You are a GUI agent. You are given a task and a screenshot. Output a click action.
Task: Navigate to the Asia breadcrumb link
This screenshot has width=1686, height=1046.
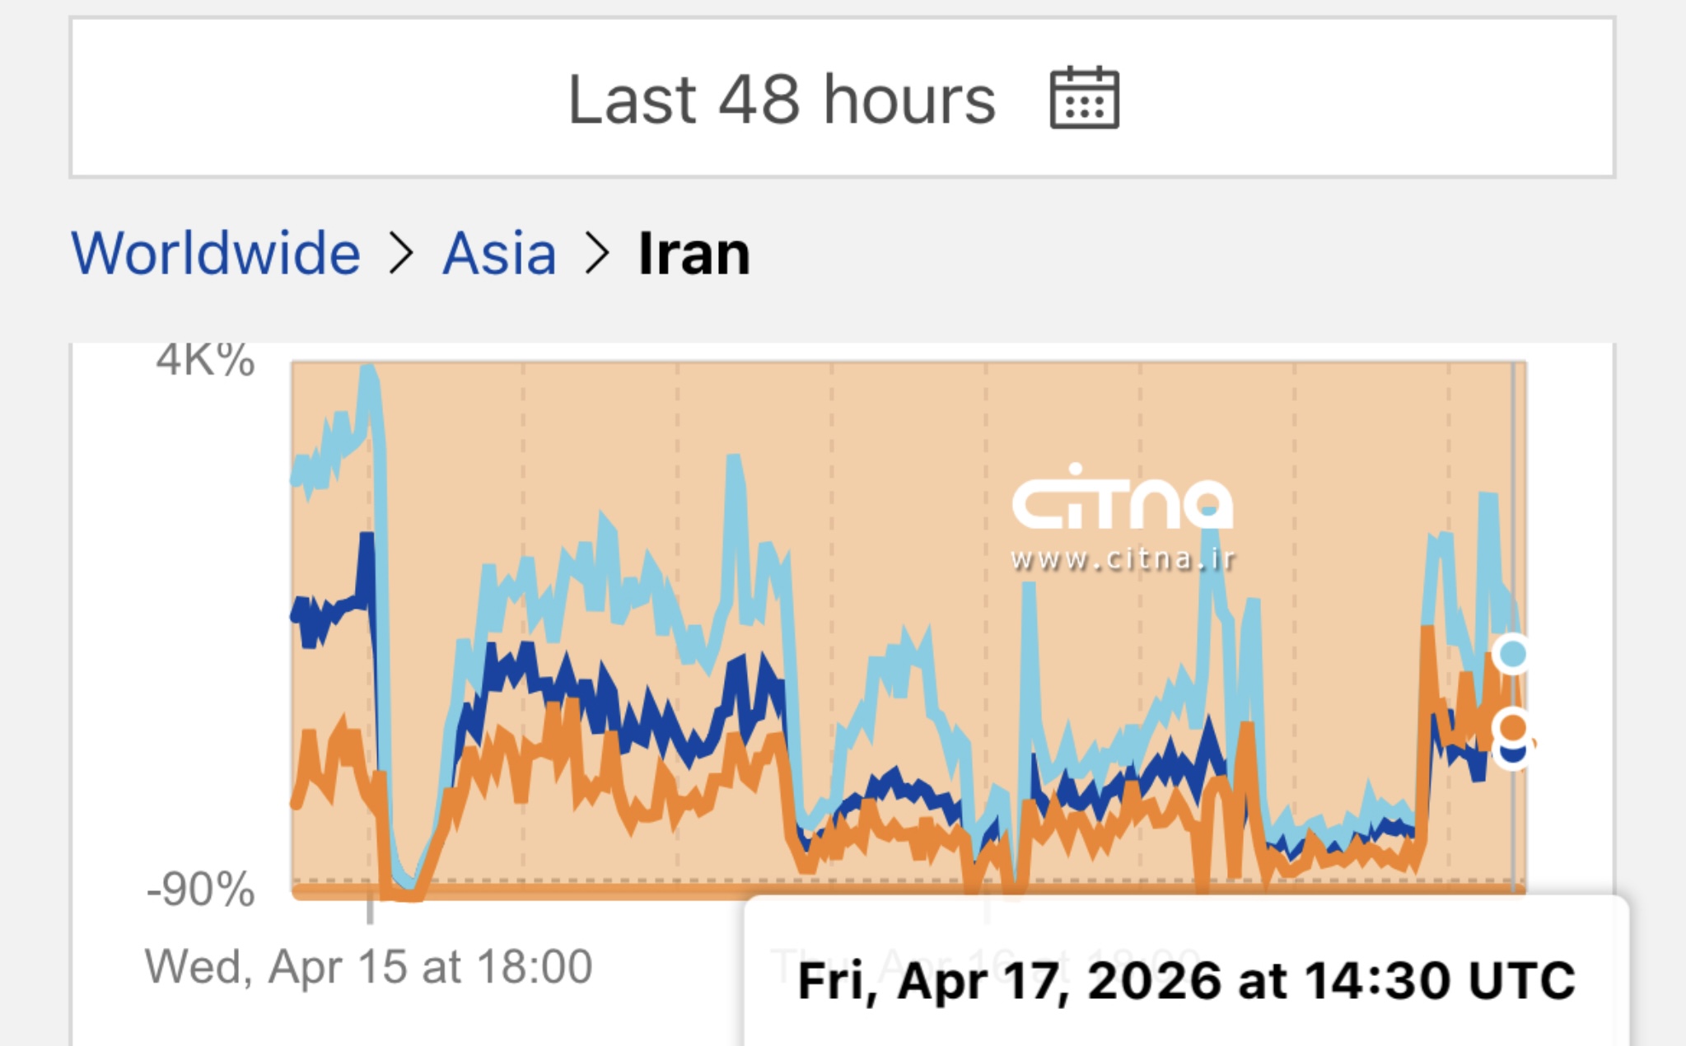coord(499,253)
